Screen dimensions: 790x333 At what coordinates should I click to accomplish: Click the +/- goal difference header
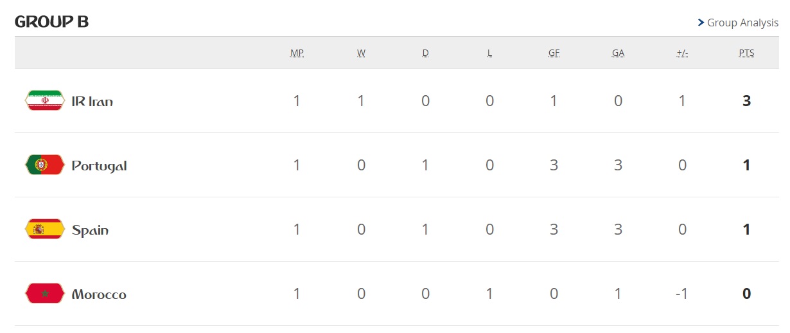point(682,53)
